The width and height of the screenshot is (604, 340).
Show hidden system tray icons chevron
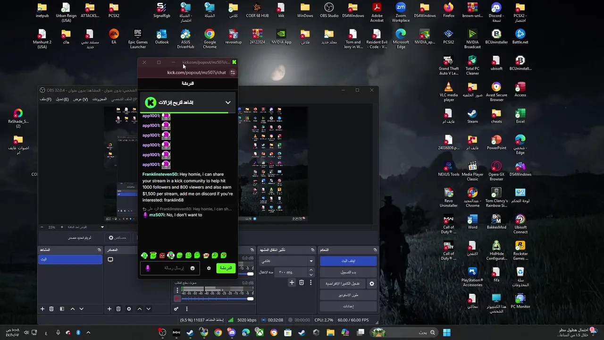coord(88,333)
